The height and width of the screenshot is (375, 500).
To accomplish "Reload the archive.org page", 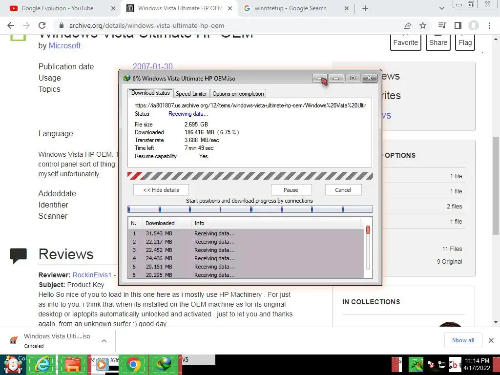I will click(x=42, y=25).
